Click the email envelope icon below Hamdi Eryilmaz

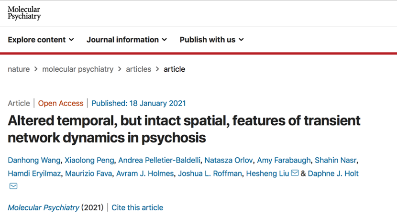13,186
